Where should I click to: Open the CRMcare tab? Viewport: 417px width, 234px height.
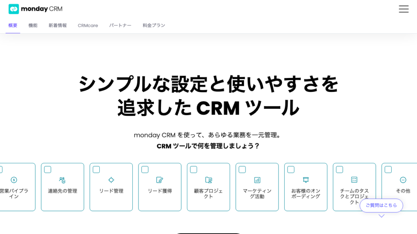click(x=88, y=26)
